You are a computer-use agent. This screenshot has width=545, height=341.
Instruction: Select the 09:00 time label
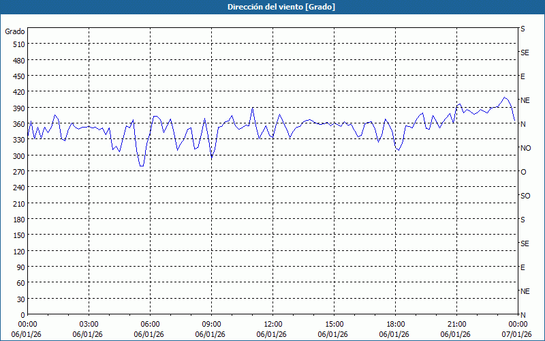[211, 324]
